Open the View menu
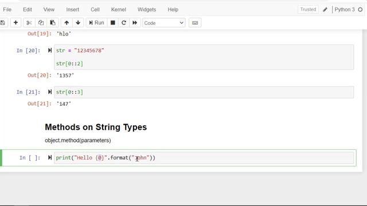Viewport: 367px width, 206px height. coord(49,10)
